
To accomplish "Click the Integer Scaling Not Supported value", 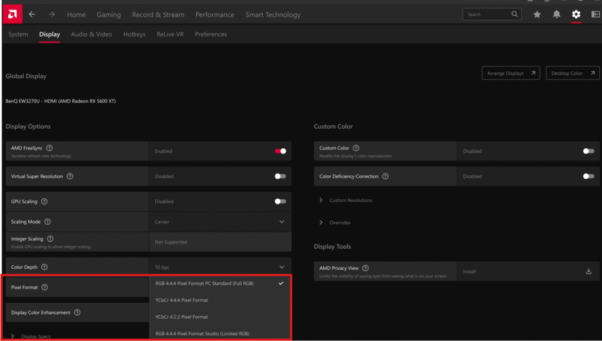I will click(x=171, y=242).
